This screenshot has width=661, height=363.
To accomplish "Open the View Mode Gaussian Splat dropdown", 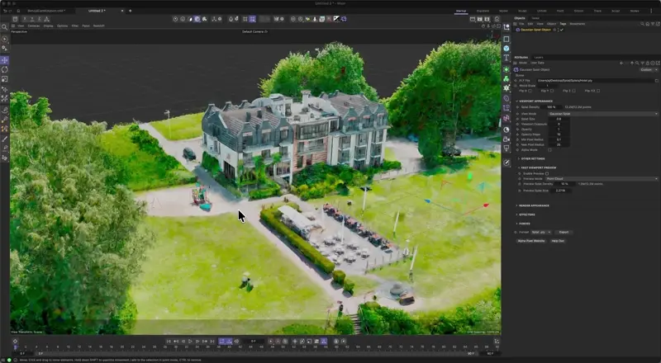I will 603,114.
